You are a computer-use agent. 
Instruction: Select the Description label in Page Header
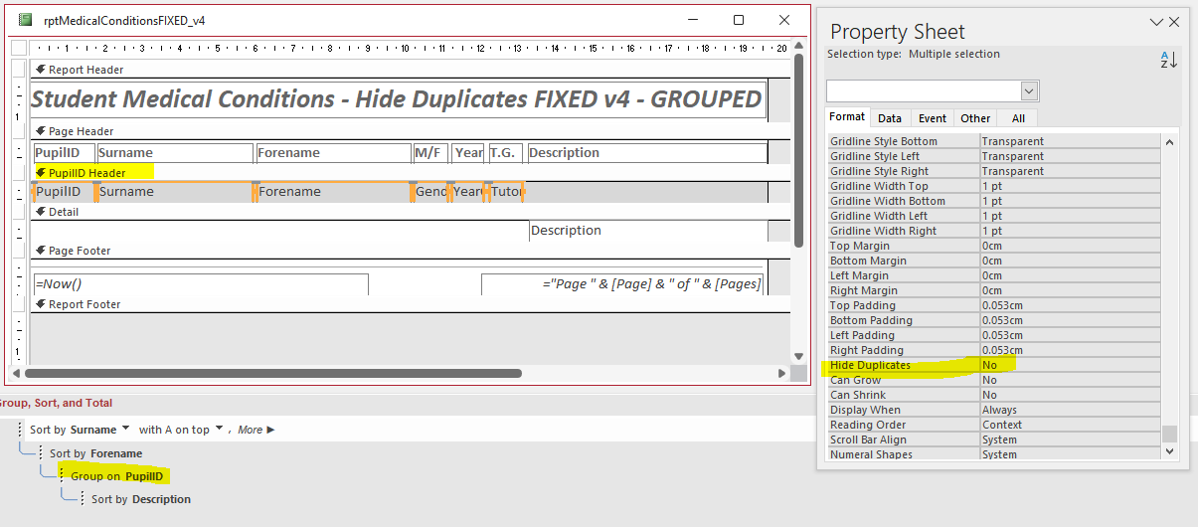coord(647,153)
